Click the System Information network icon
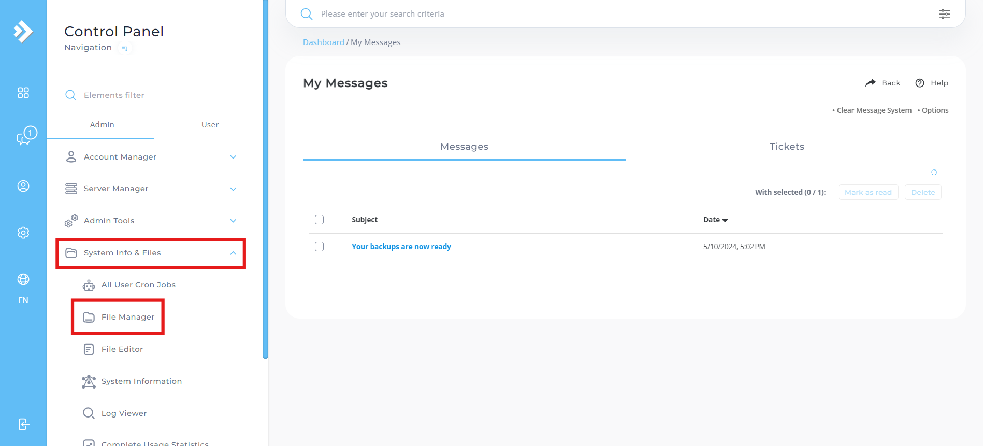 click(89, 381)
